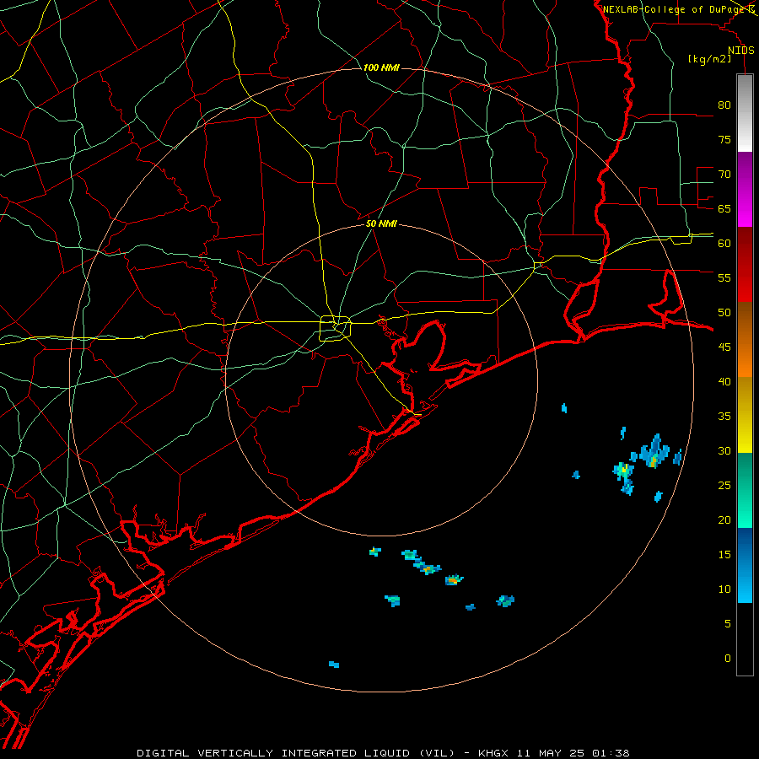Click the scale value "35"

coord(724,417)
